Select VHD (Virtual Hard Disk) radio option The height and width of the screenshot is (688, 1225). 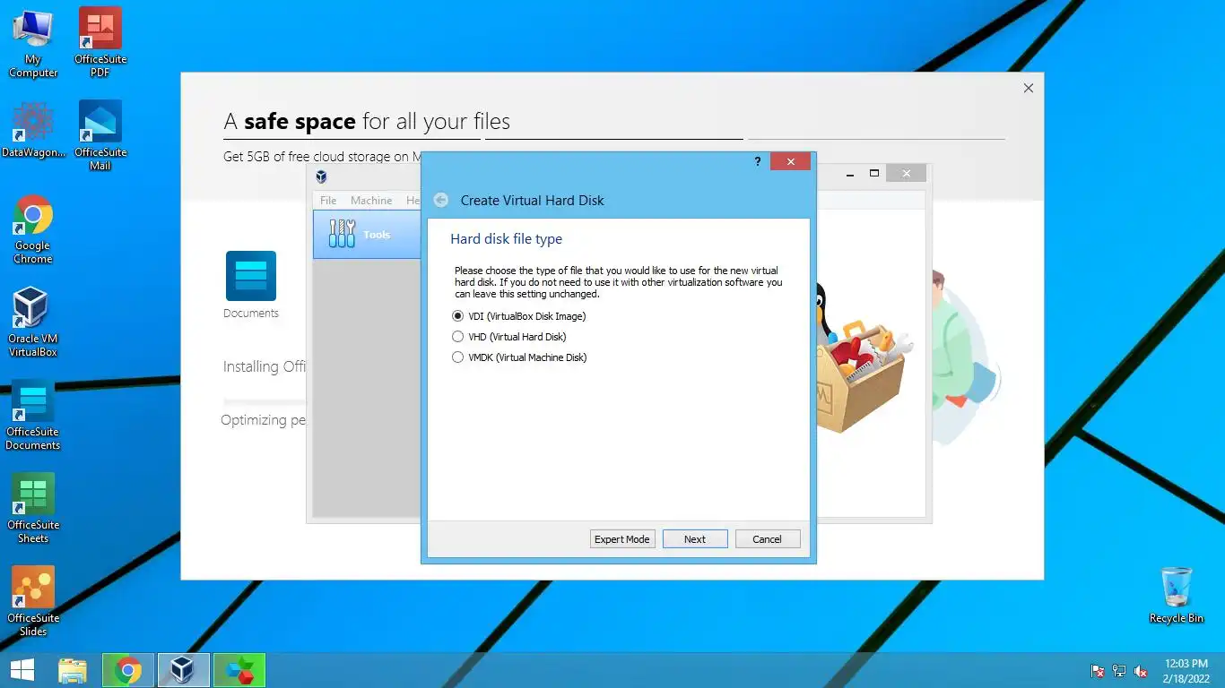pos(509,337)
